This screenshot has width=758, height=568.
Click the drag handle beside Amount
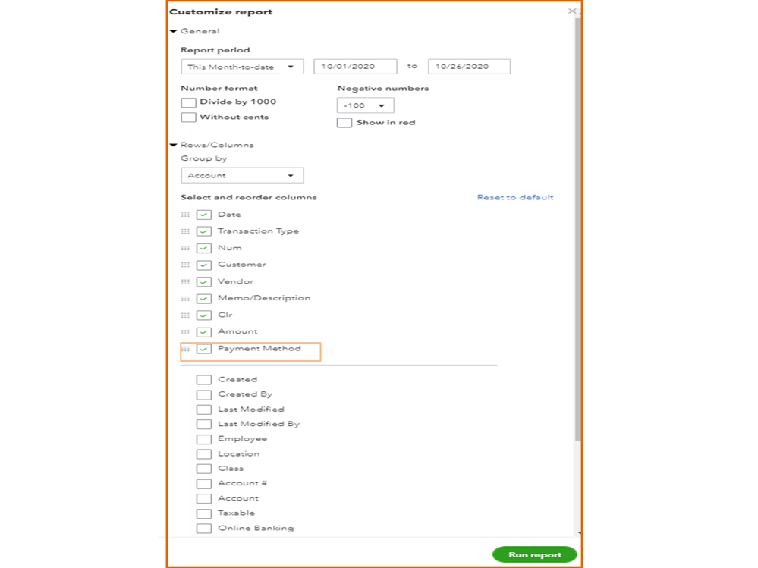[x=186, y=332]
